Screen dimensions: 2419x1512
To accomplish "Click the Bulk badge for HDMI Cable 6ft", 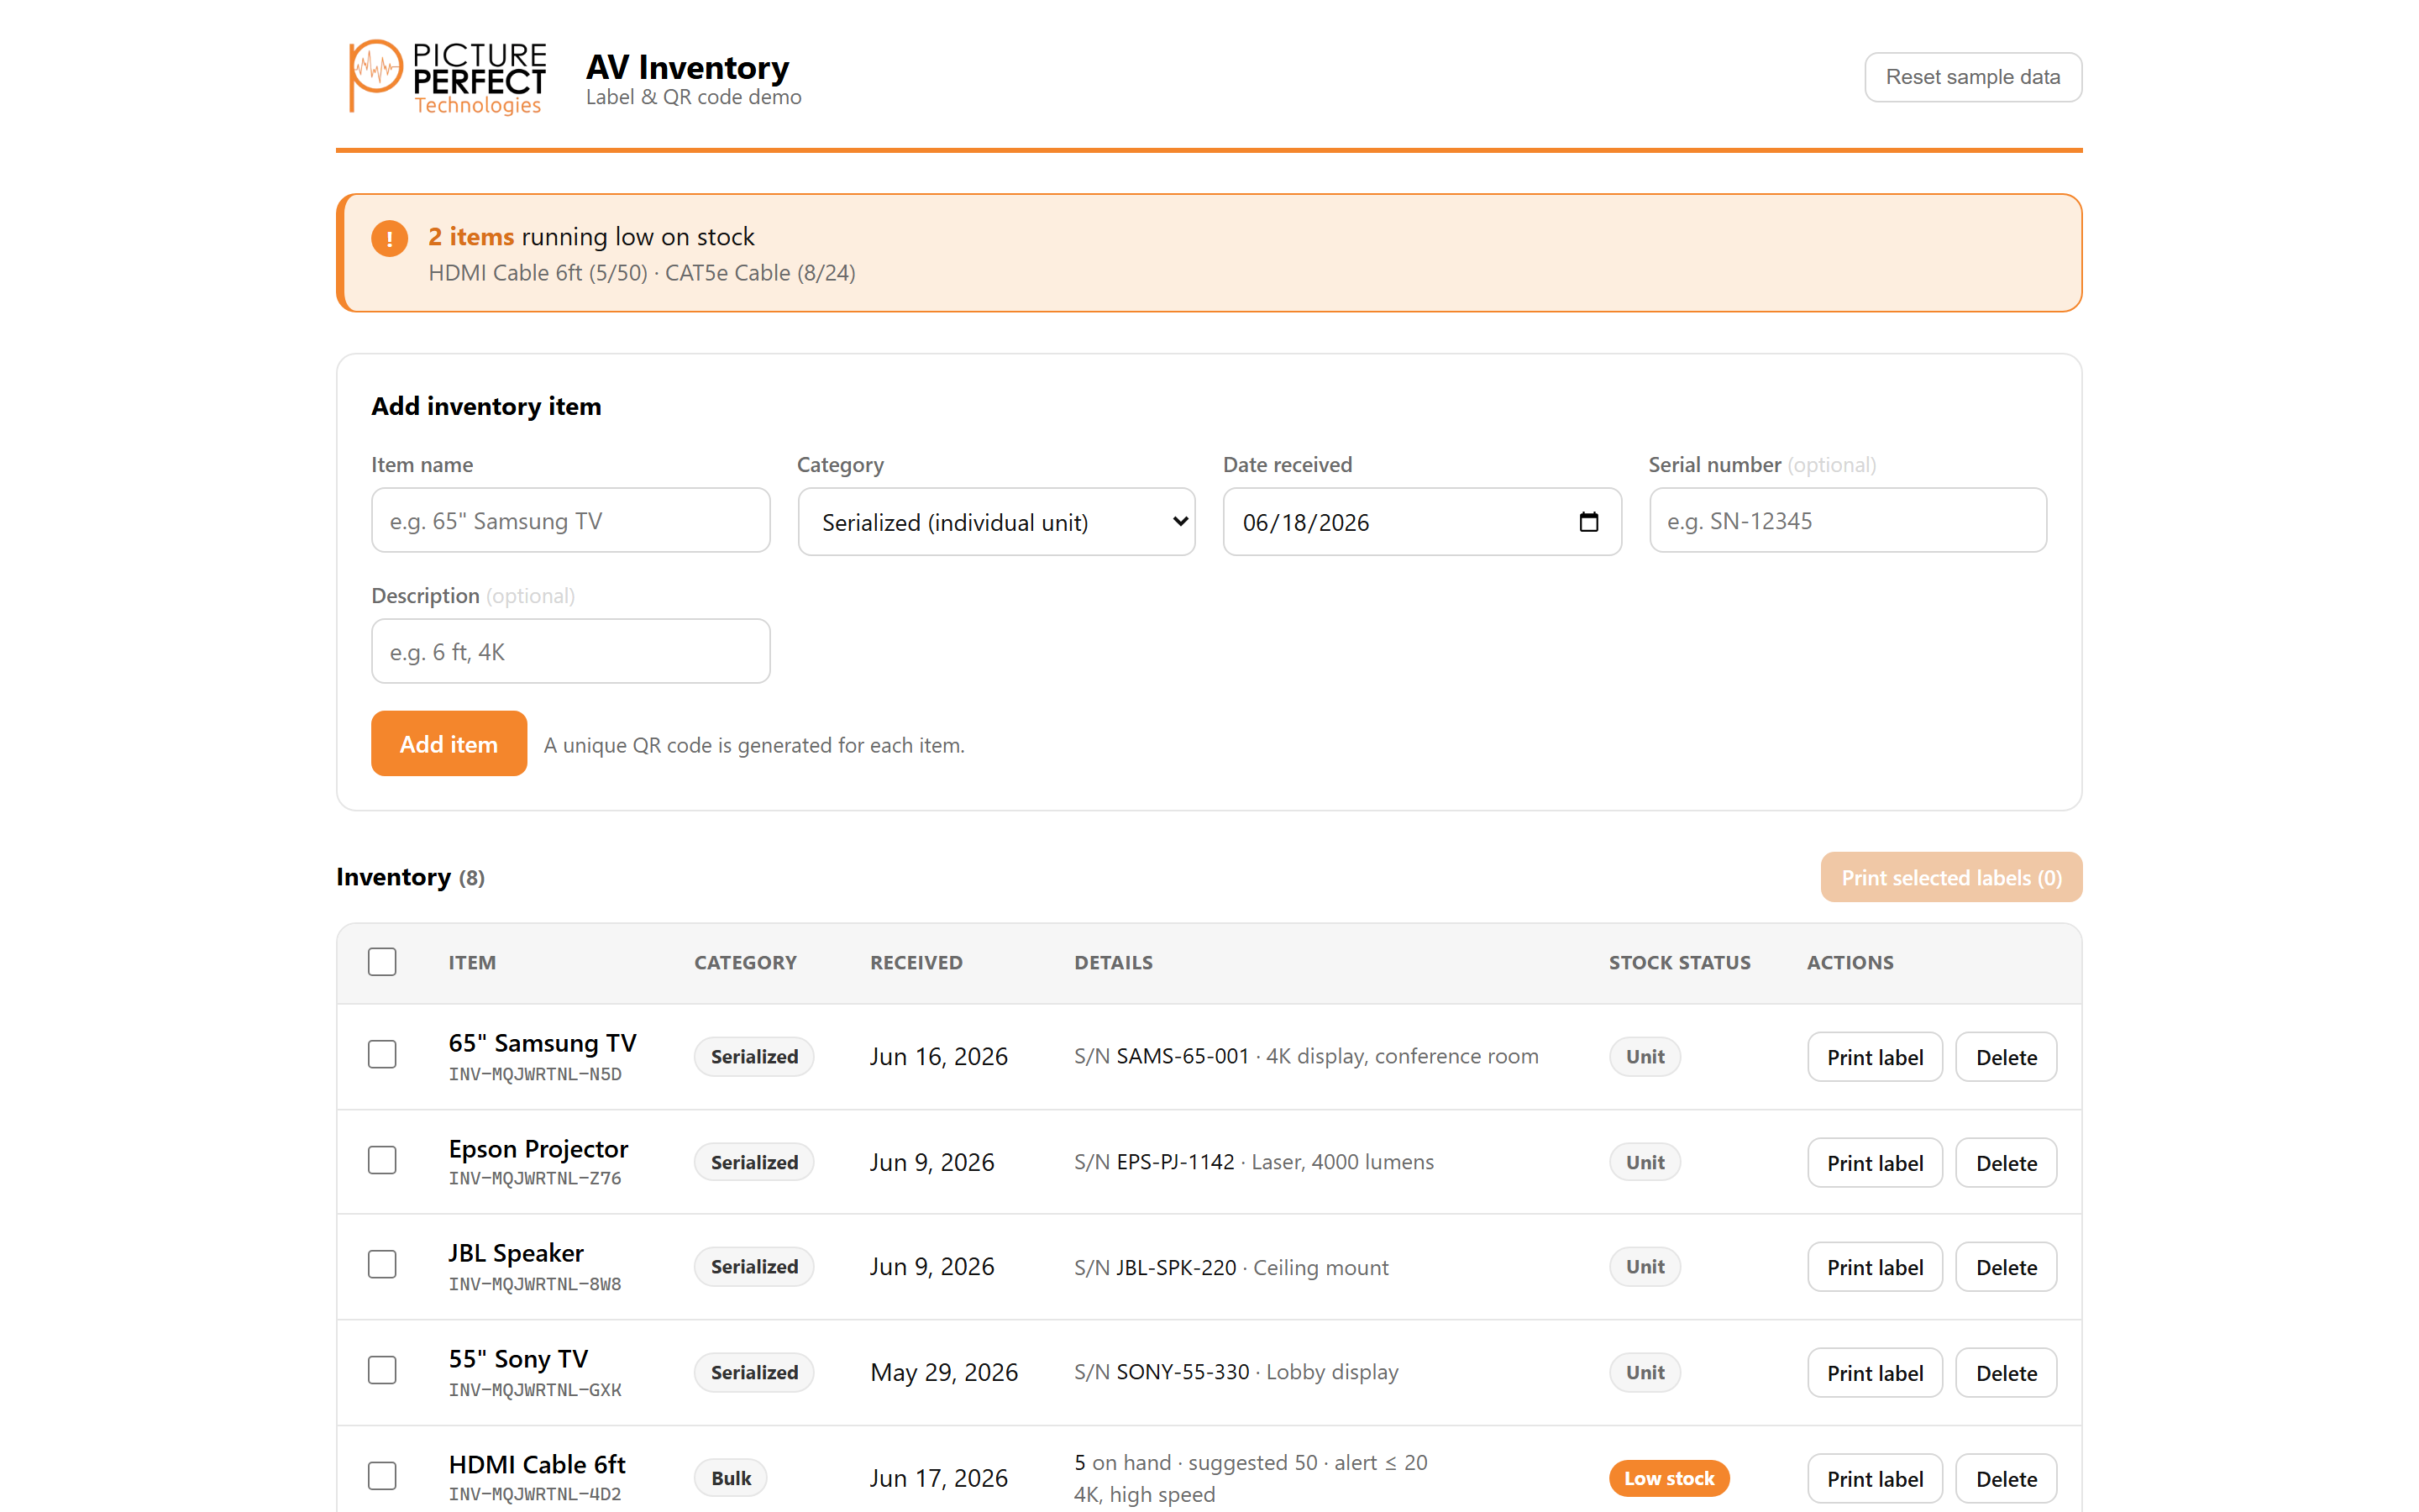I will tap(731, 1478).
